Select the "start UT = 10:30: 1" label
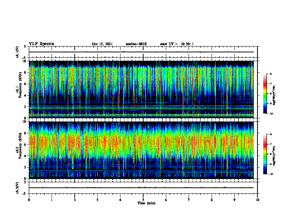Screen dimensions: 290x224 [177, 44]
